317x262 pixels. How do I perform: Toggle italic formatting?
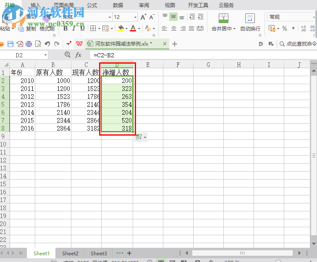coord(74,28)
